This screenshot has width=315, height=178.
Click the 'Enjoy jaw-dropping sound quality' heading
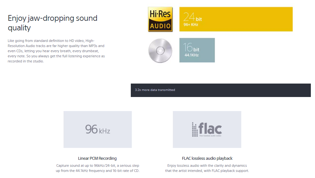click(x=52, y=23)
